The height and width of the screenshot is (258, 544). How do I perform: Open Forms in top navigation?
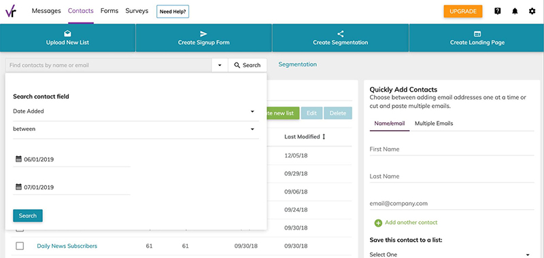(109, 11)
